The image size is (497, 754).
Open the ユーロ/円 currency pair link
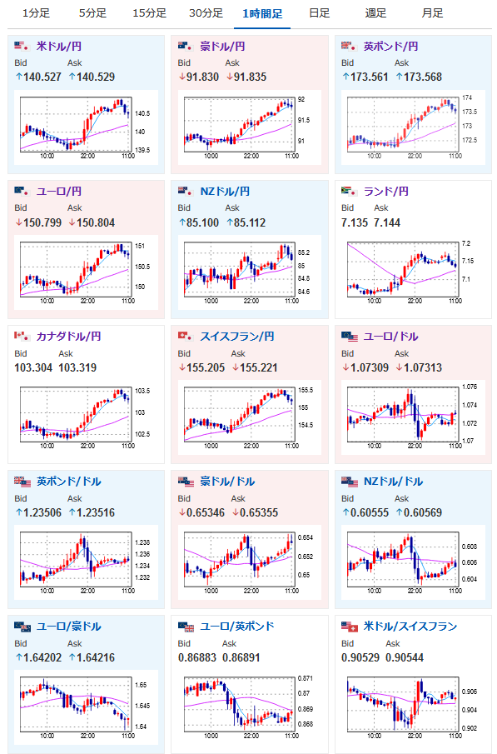click(x=58, y=192)
